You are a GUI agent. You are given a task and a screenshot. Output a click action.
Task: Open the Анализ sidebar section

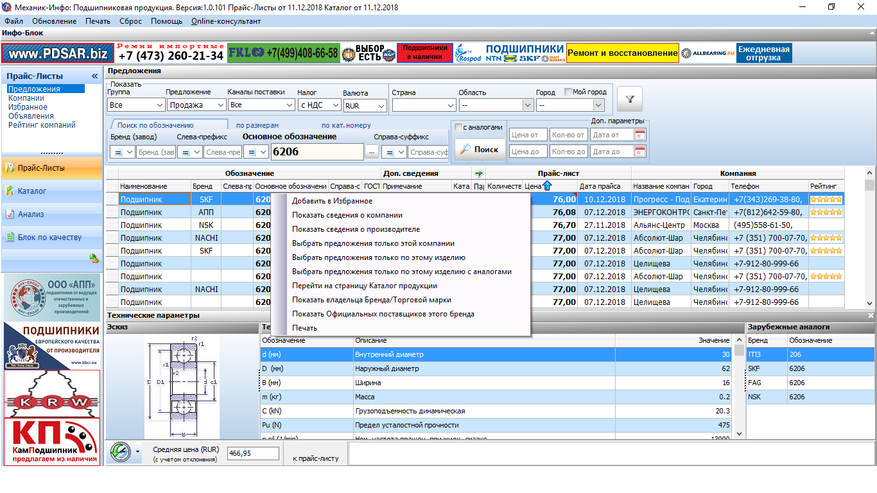[51, 214]
